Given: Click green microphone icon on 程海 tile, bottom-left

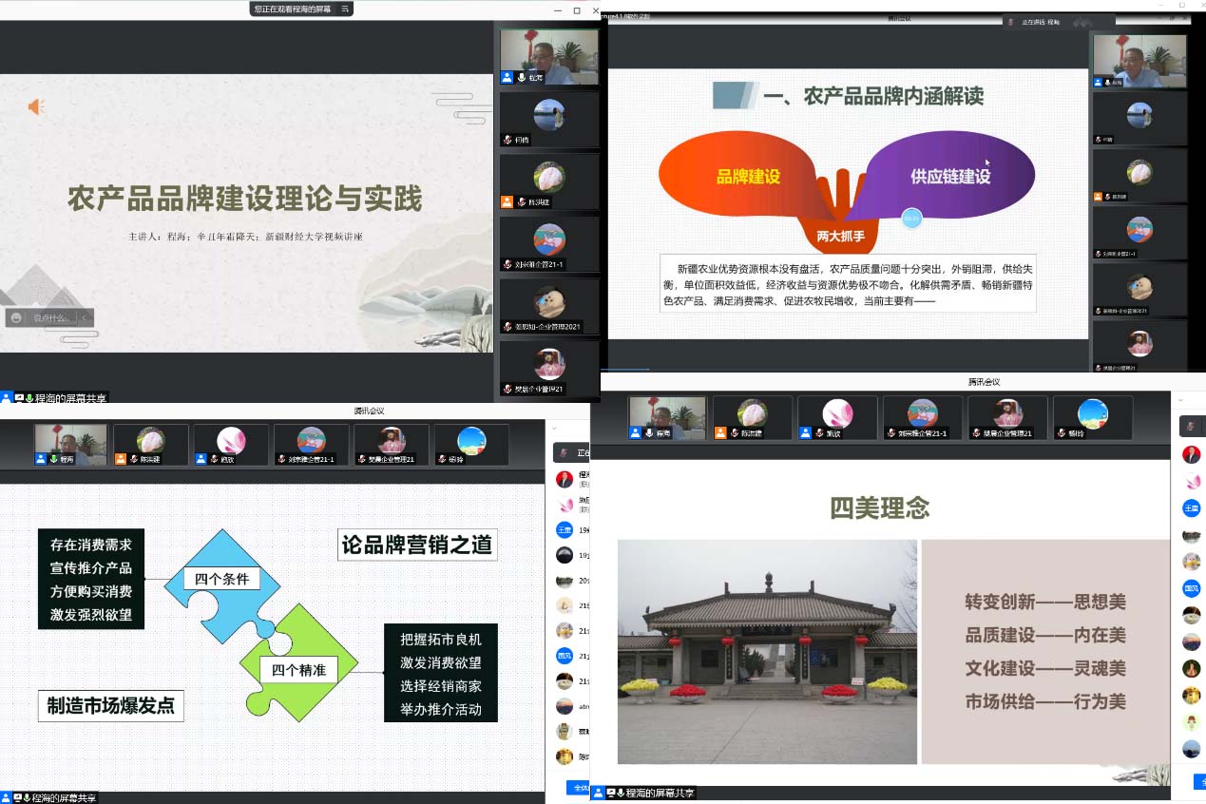Looking at the screenshot, I should point(52,459).
